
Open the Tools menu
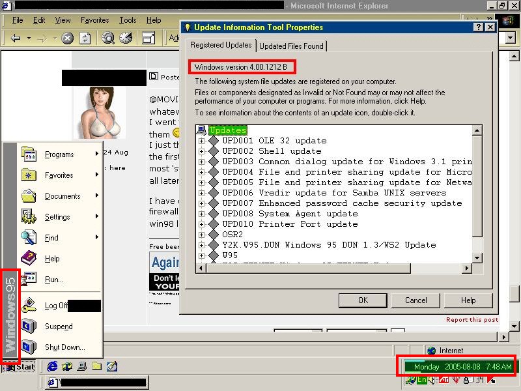pyautogui.click(x=128, y=20)
